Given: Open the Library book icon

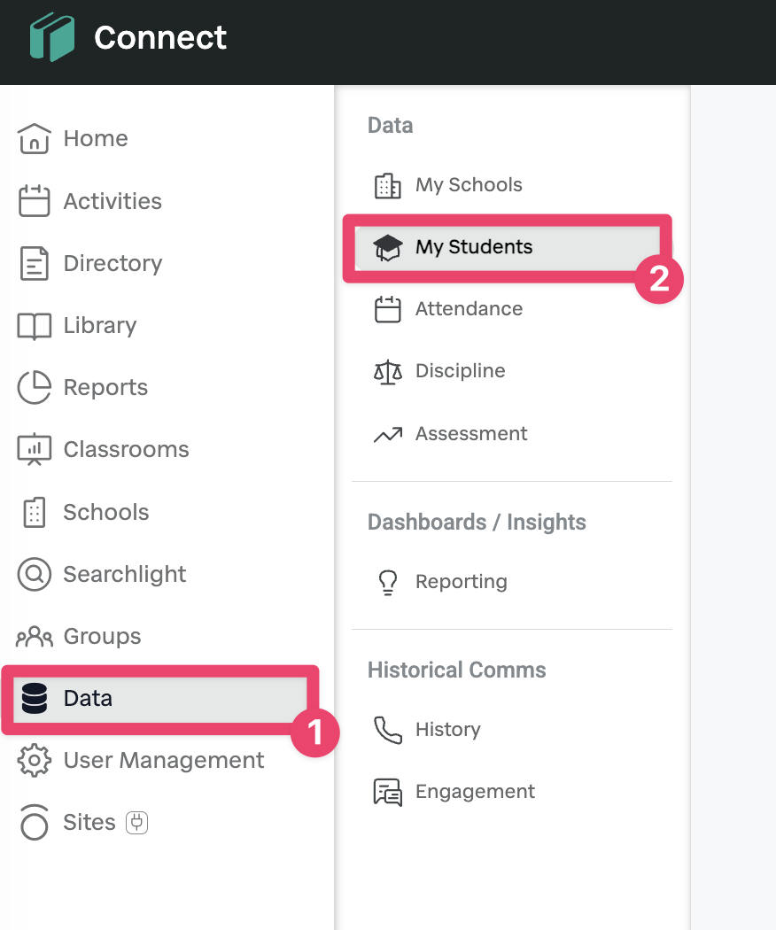Looking at the screenshot, I should [35, 326].
